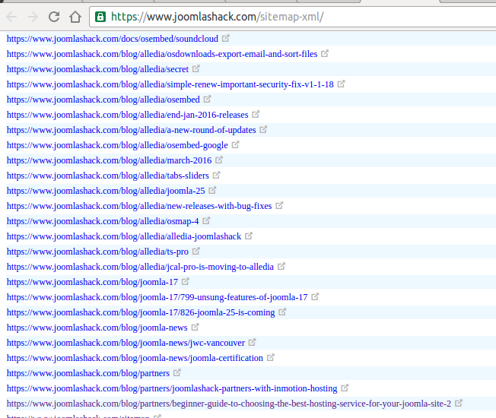Image resolution: width=496 pixels, height=418 pixels.
Task: Open the blog/joomla-news category link
Action: coord(97,328)
